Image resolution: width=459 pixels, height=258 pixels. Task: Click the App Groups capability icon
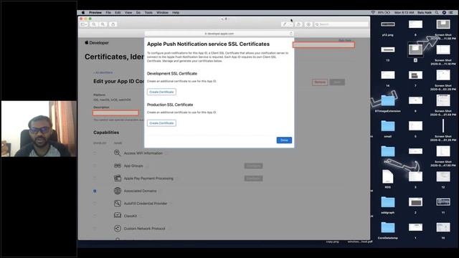point(117,166)
